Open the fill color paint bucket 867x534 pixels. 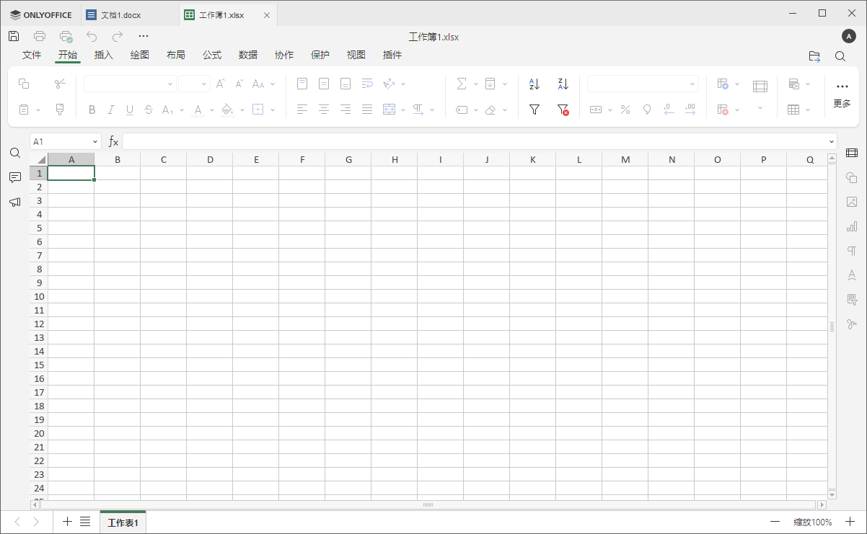click(x=227, y=110)
